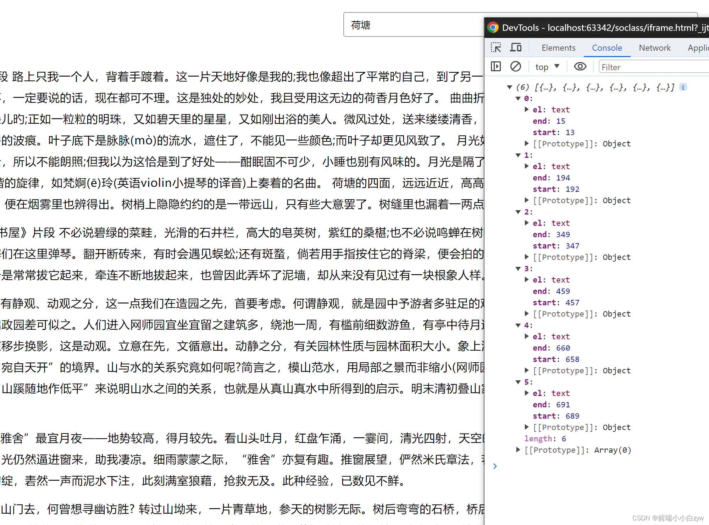Expand el: text under item 5
This screenshot has height=525, width=709.
pos(527,393)
